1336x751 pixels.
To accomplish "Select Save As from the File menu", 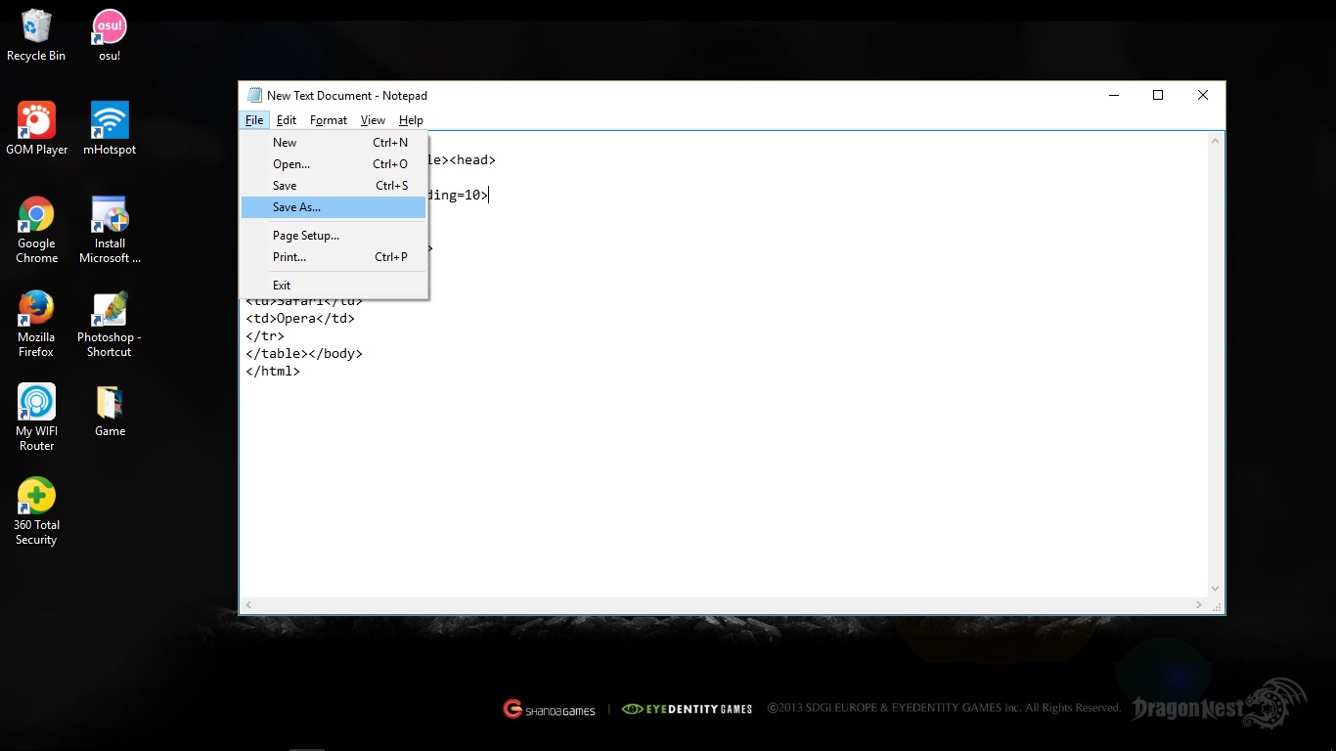I will coord(295,206).
